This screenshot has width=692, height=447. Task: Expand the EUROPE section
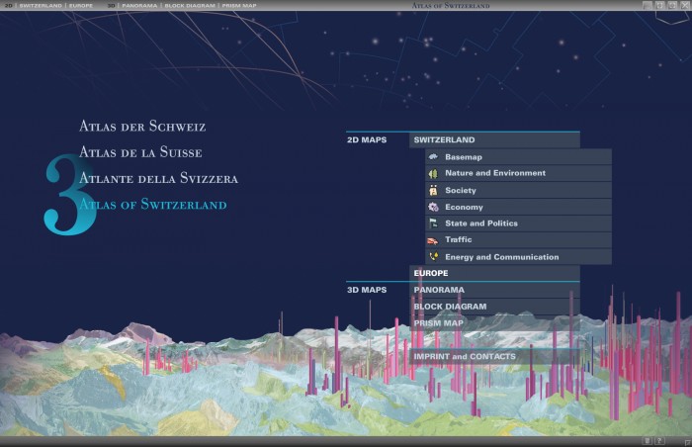pos(494,273)
